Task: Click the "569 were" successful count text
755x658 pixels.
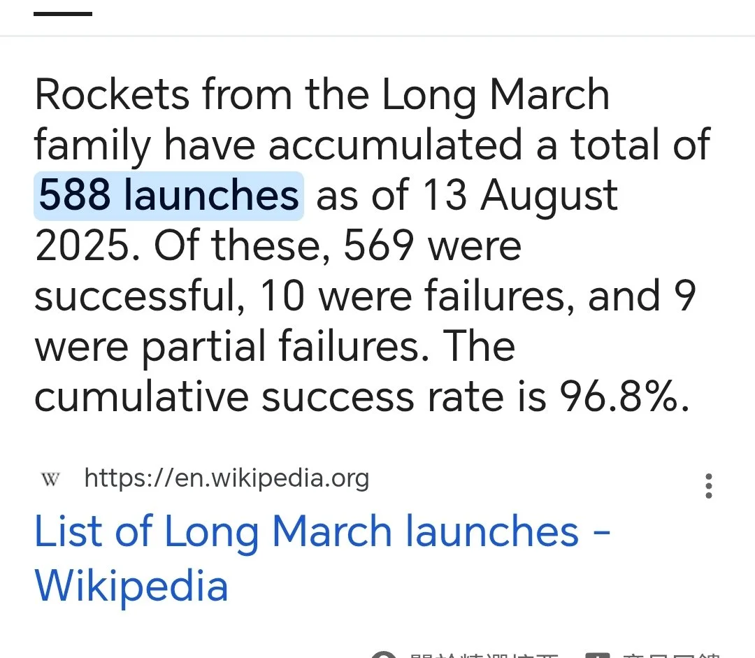Action: pyautogui.click(x=432, y=246)
